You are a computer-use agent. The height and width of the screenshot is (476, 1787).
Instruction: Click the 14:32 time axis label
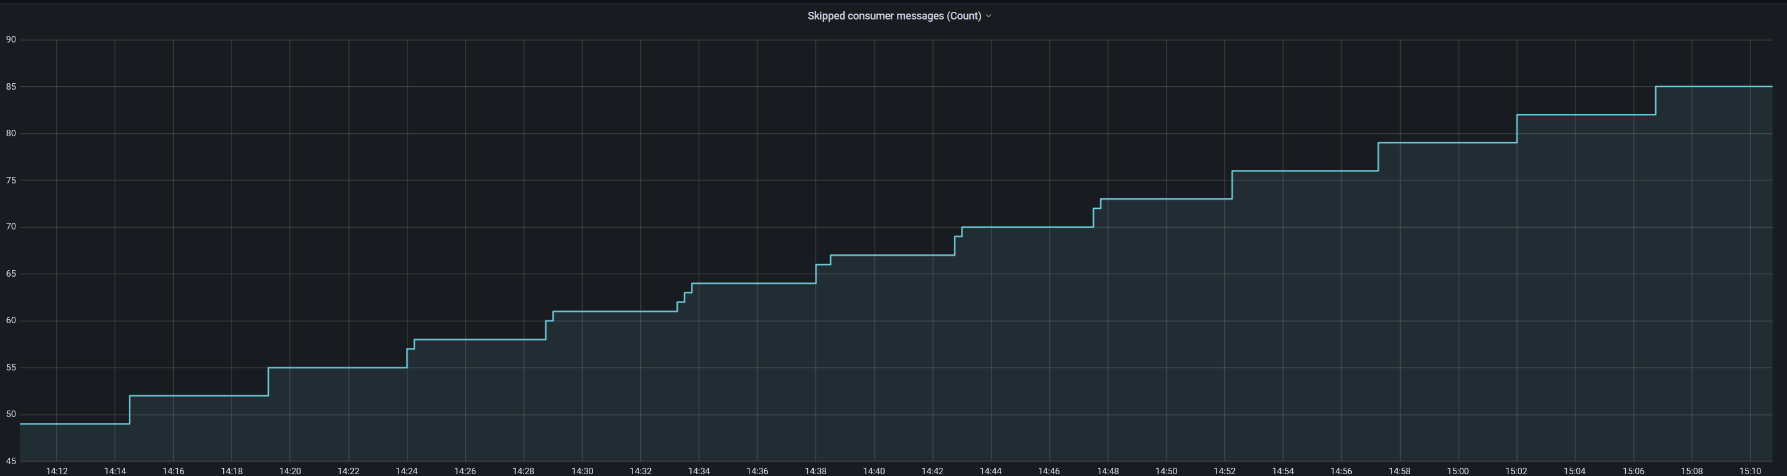coord(640,471)
